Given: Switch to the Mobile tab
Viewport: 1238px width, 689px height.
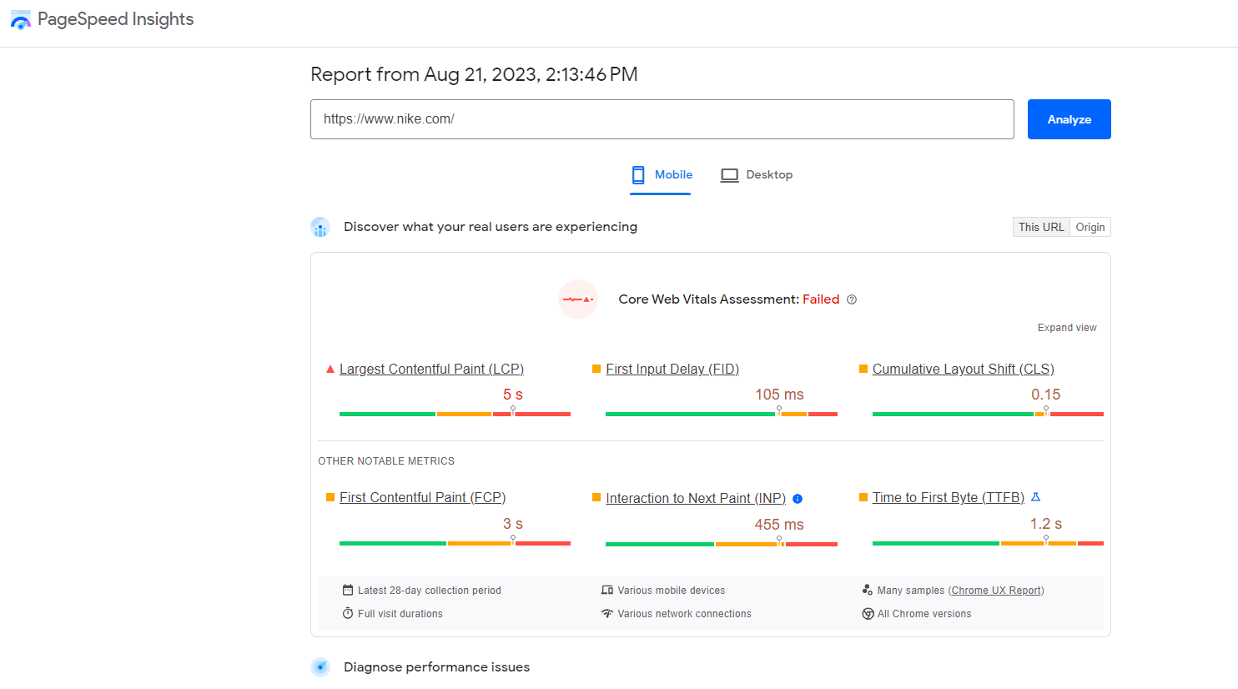Looking at the screenshot, I should click(661, 174).
